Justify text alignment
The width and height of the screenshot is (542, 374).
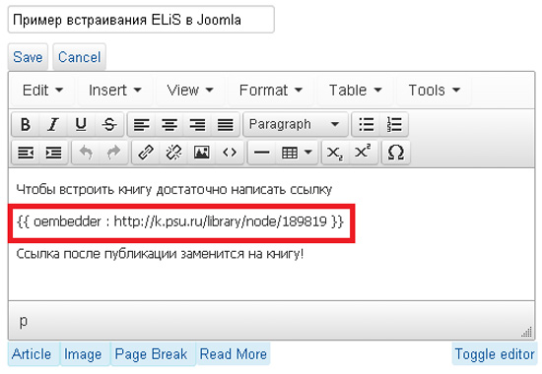(226, 124)
